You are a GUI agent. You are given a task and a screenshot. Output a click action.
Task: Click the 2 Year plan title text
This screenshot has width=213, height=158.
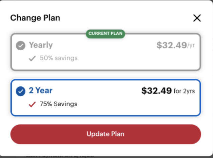41,90
